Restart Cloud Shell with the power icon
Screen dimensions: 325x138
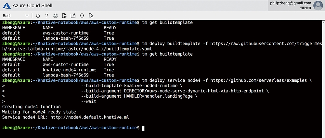[38, 16]
